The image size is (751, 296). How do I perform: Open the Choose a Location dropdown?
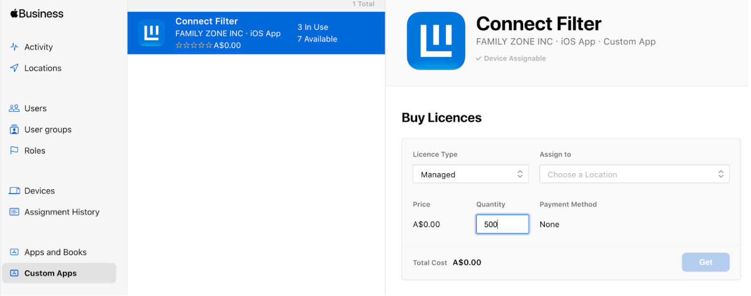coord(634,174)
